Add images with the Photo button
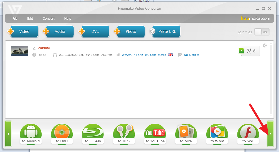The width and height of the screenshot is (279, 152). tap(130, 31)
